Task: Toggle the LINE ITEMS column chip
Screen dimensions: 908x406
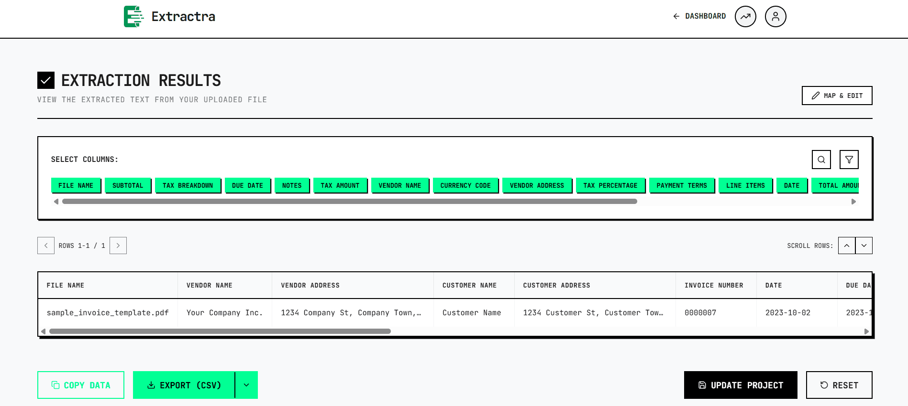Action: pyautogui.click(x=745, y=185)
